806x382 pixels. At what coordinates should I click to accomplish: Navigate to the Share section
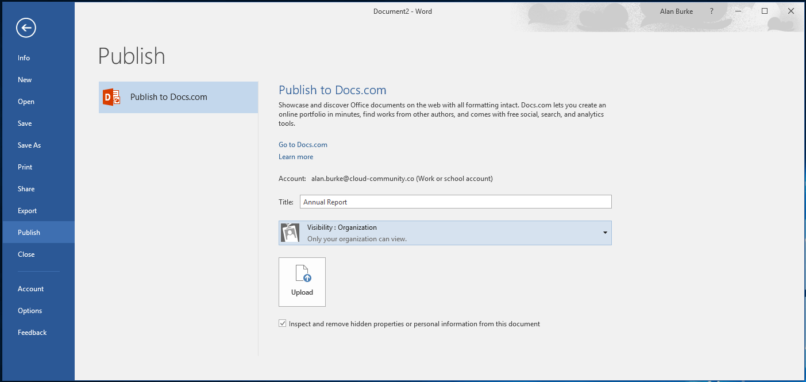pos(26,188)
